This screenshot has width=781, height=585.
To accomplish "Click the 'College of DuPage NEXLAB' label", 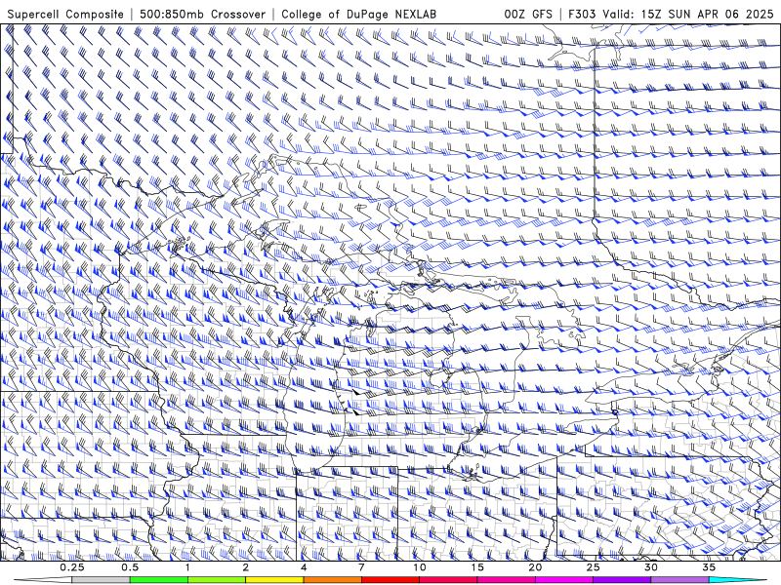I will [x=358, y=14].
